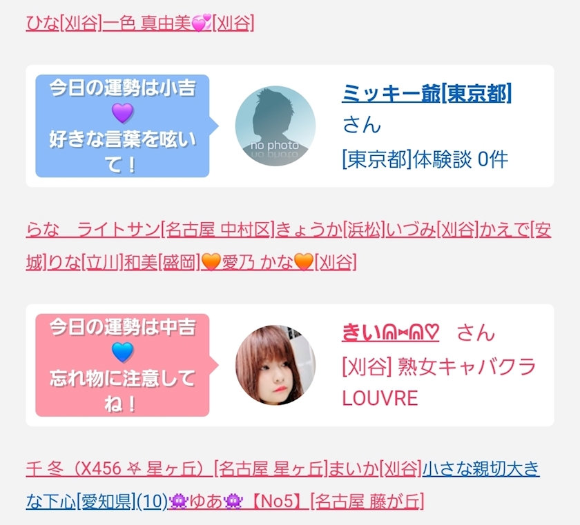
Task: Open the きい profile name link
Action: [391, 332]
